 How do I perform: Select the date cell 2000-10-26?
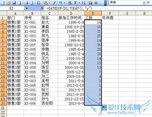click(x=71, y=67)
